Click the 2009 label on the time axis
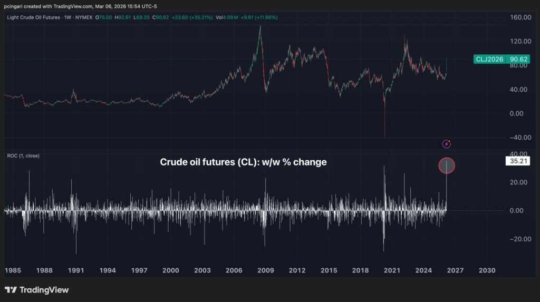The image size is (540, 302). click(x=265, y=270)
